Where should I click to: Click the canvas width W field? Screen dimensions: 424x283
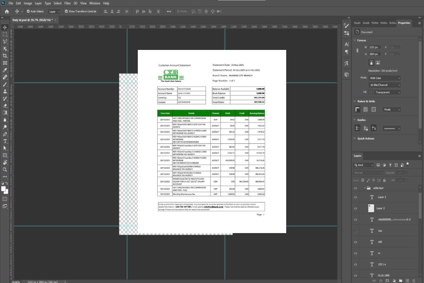(375, 47)
